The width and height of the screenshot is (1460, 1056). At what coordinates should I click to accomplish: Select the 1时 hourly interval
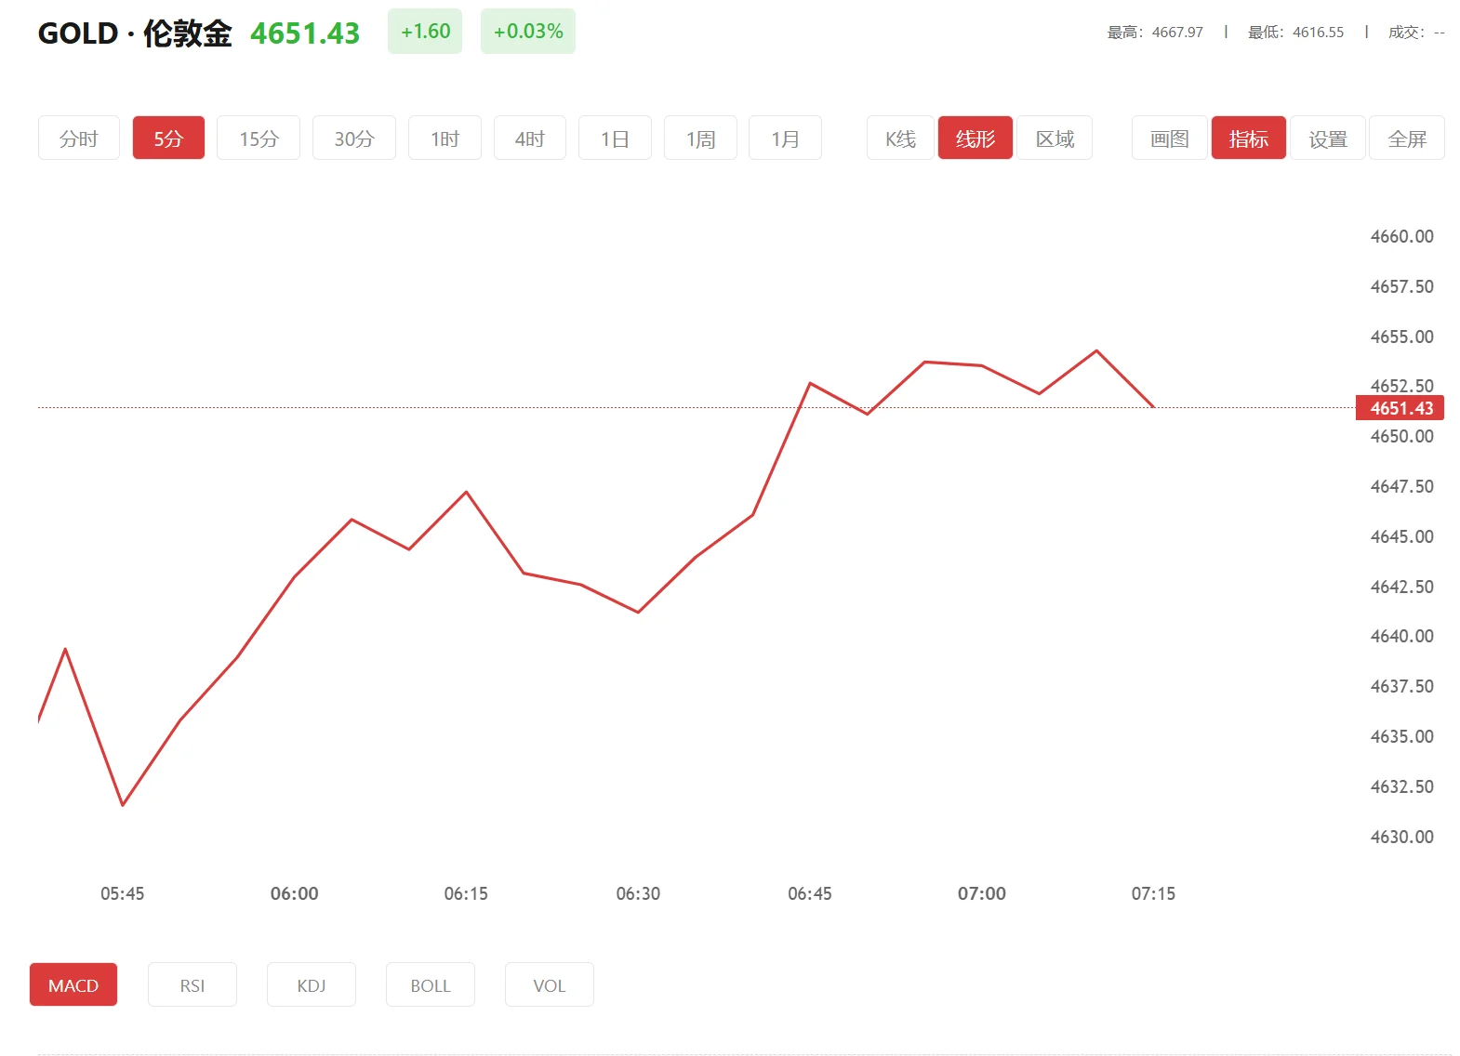pyautogui.click(x=445, y=139)
